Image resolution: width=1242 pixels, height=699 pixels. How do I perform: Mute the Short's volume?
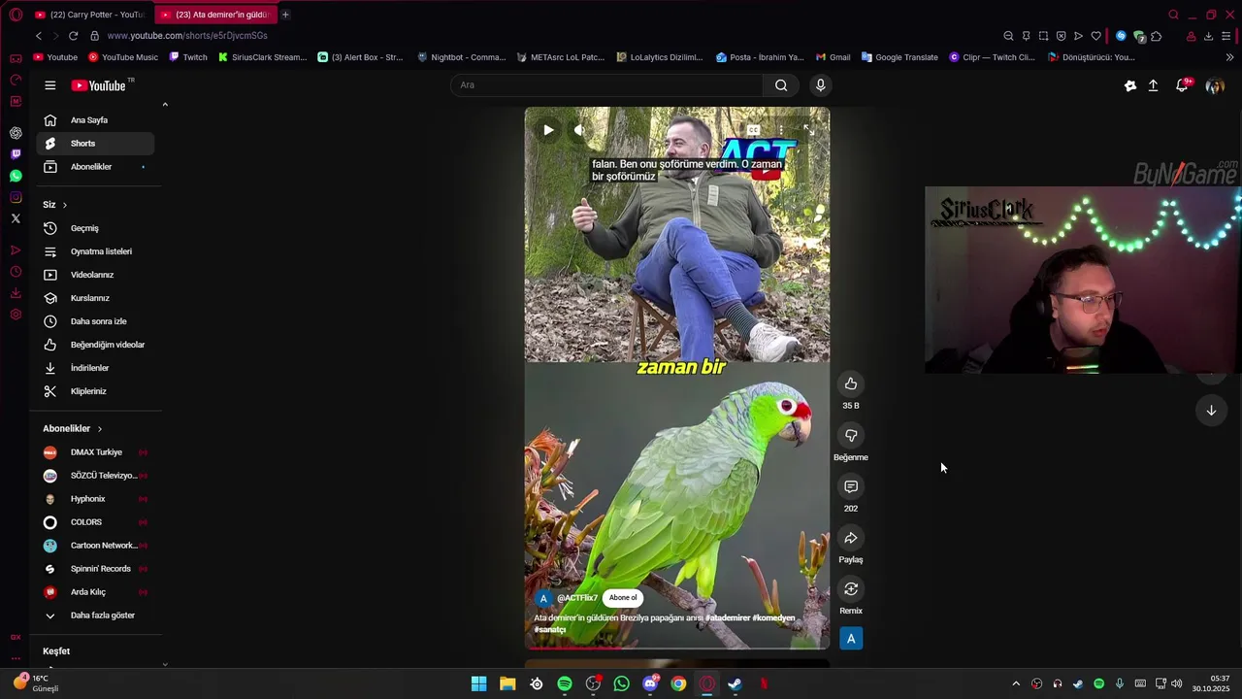point(579,130)
